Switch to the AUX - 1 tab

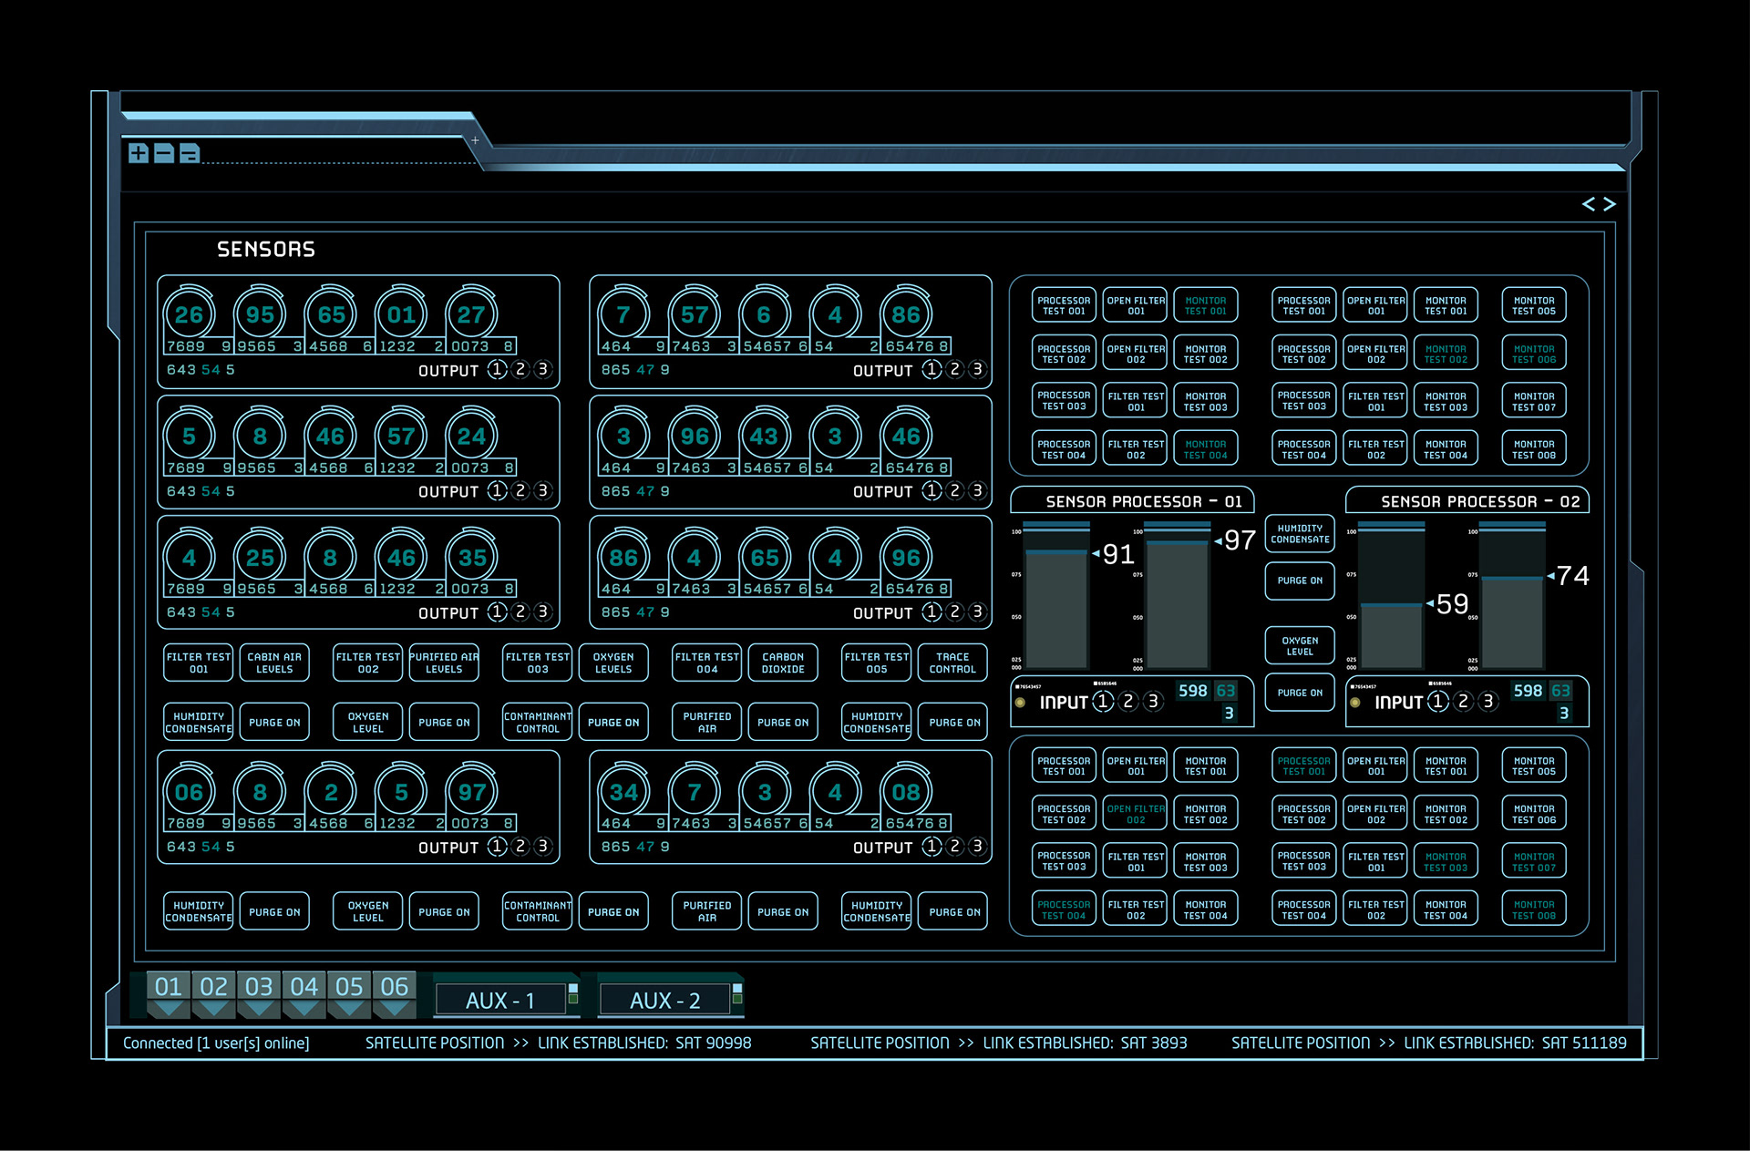coord(499,1001)
